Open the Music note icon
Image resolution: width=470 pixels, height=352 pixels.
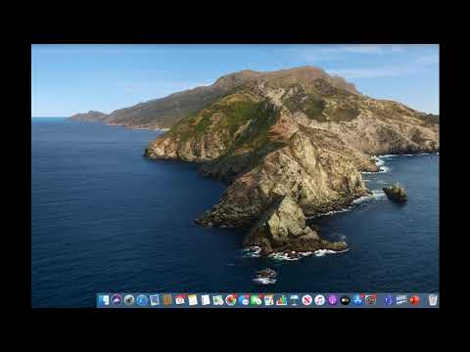[x=320, y=300]
